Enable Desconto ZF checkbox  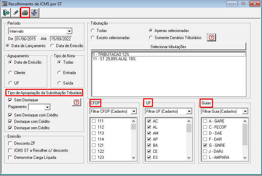[10, 143]
